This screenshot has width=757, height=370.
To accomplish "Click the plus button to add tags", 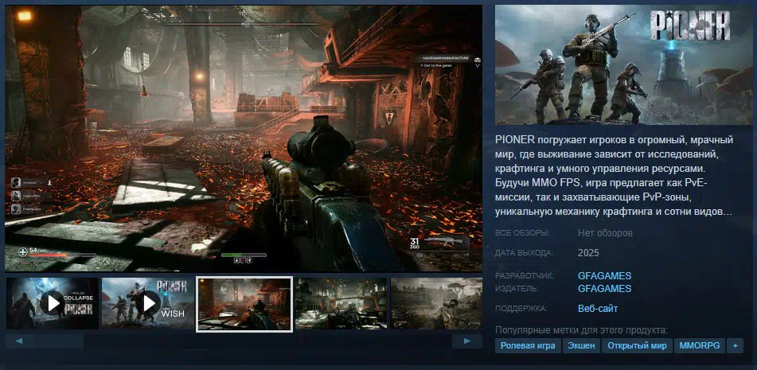I will click(x=735, y=346).
